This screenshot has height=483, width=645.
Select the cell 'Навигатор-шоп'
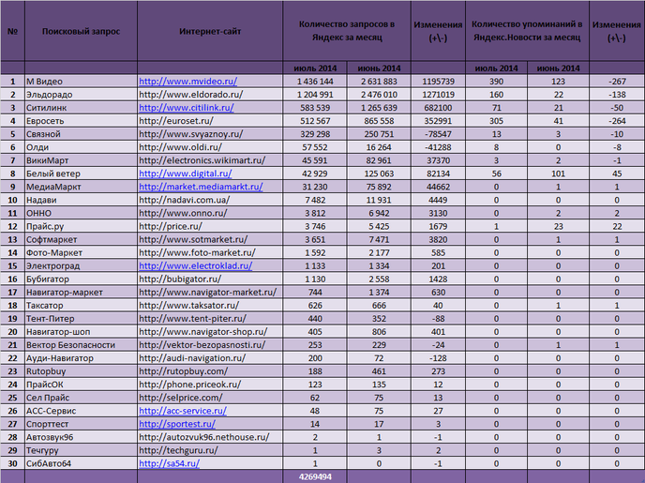click(x=81, y=332)
